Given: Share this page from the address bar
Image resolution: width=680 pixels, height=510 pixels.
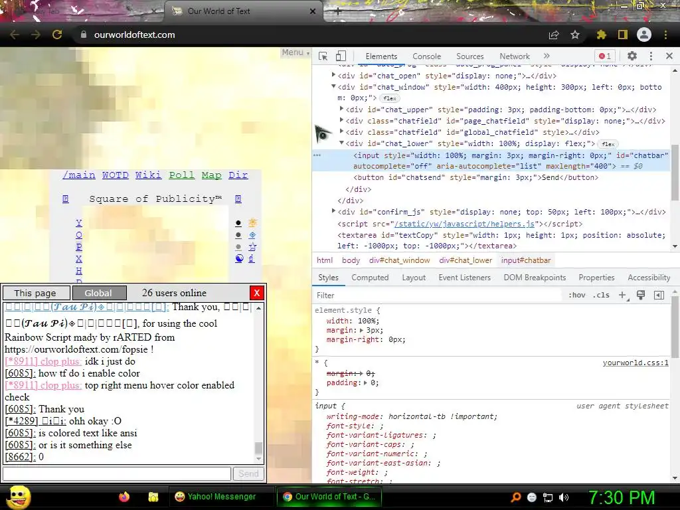Looking at the screenshot, I should [554, 35].
